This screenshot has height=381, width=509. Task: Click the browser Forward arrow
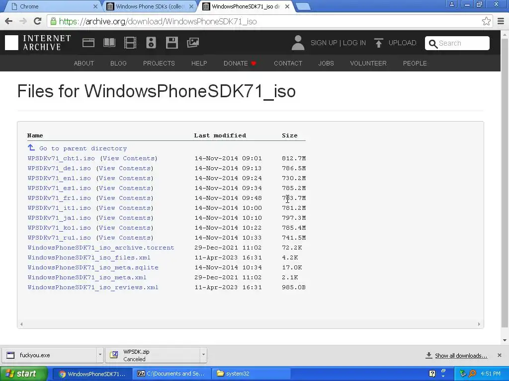[x=23, y=21]
